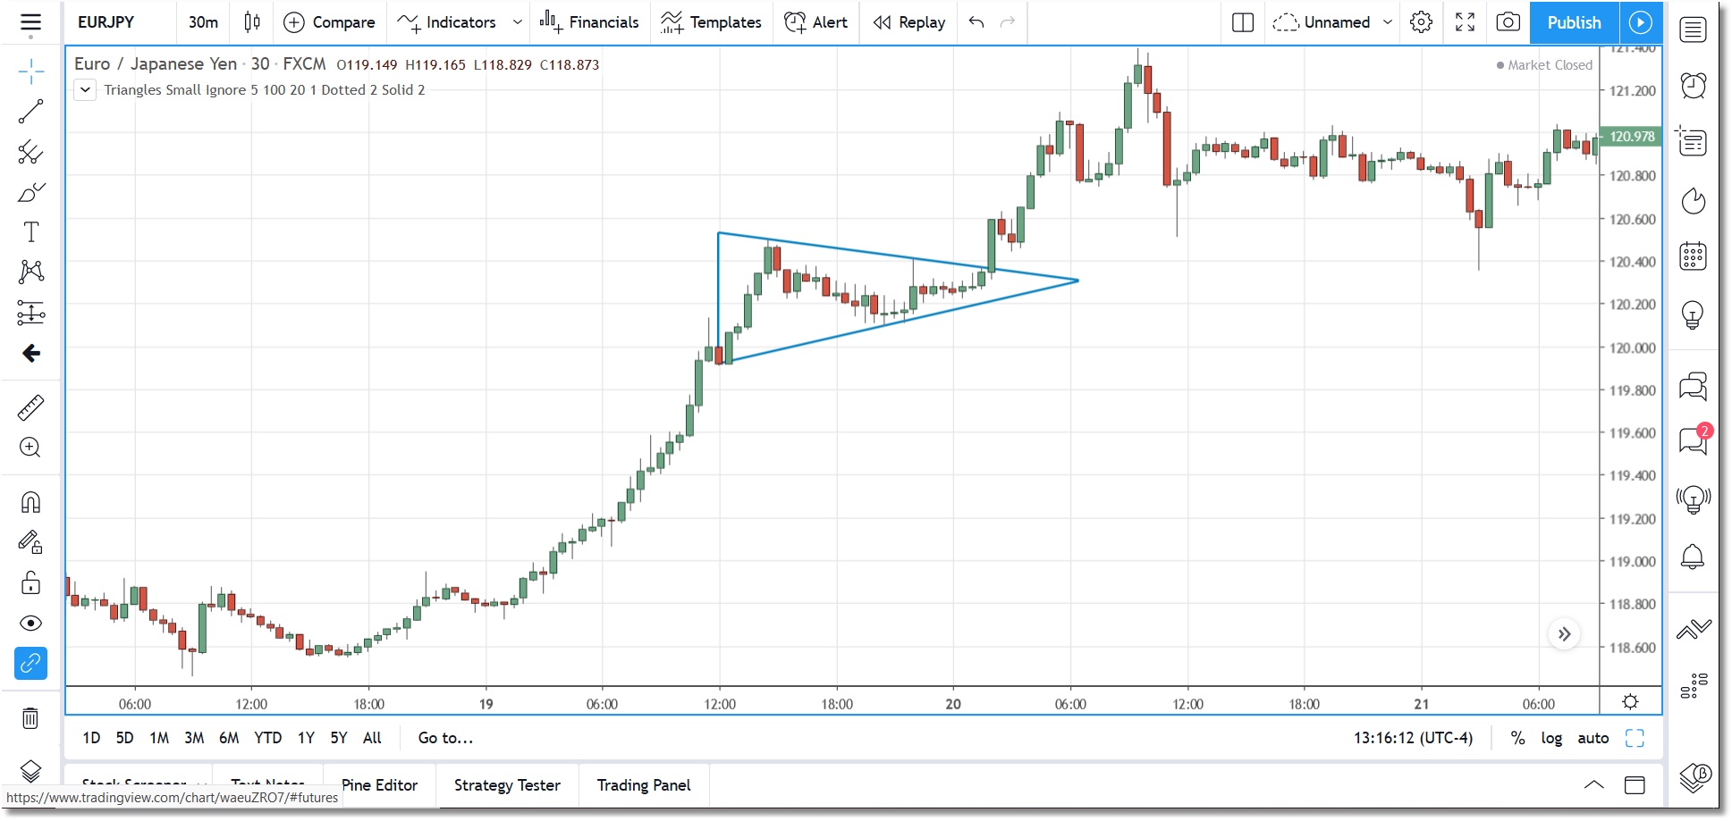Change the 30m interval

click(203, 22)
